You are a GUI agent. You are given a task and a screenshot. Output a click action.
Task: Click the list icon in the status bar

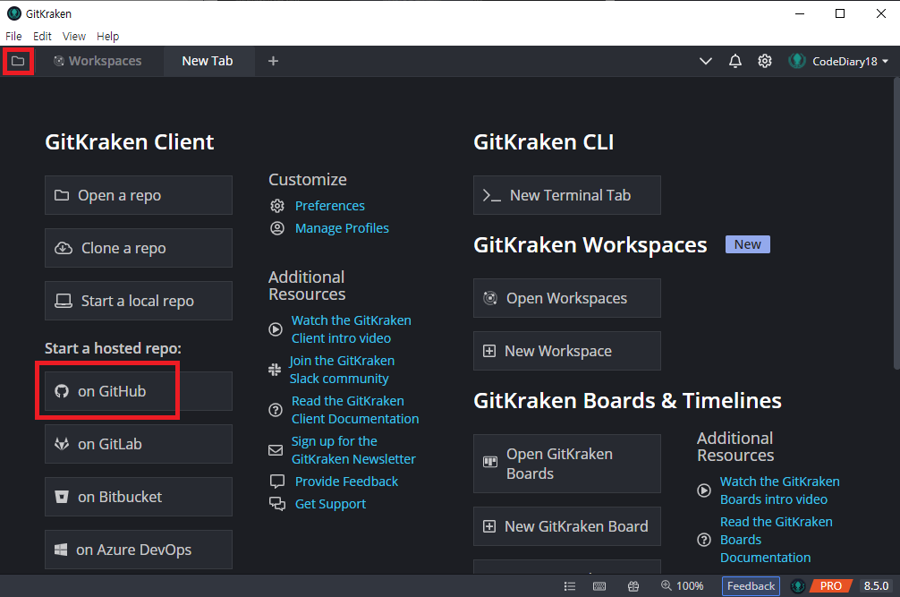click(569, 586)
